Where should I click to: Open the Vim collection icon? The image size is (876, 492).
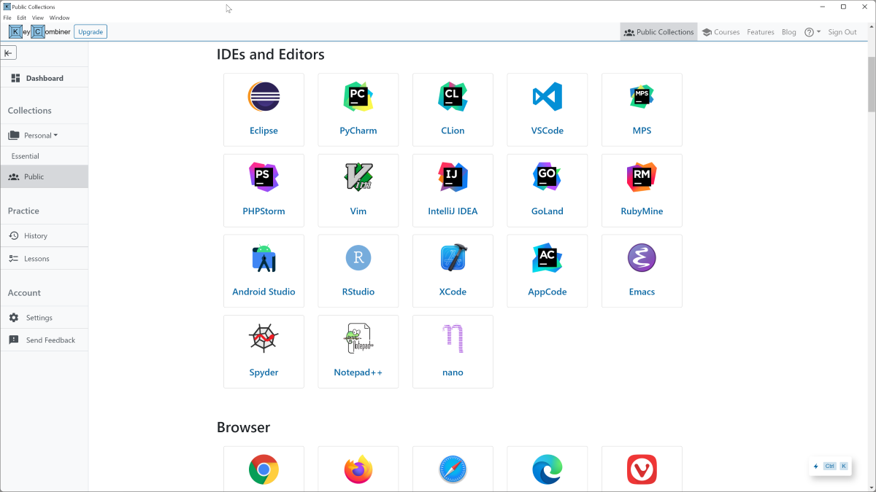pyautogui.click(x=358, y=177)
